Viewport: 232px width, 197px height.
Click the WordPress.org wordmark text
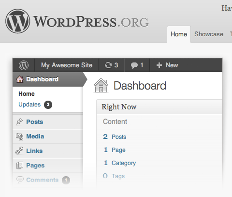91,22
